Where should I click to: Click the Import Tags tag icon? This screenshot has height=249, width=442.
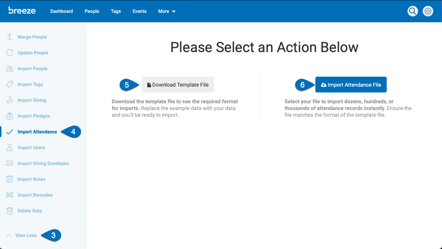[10, 84]
